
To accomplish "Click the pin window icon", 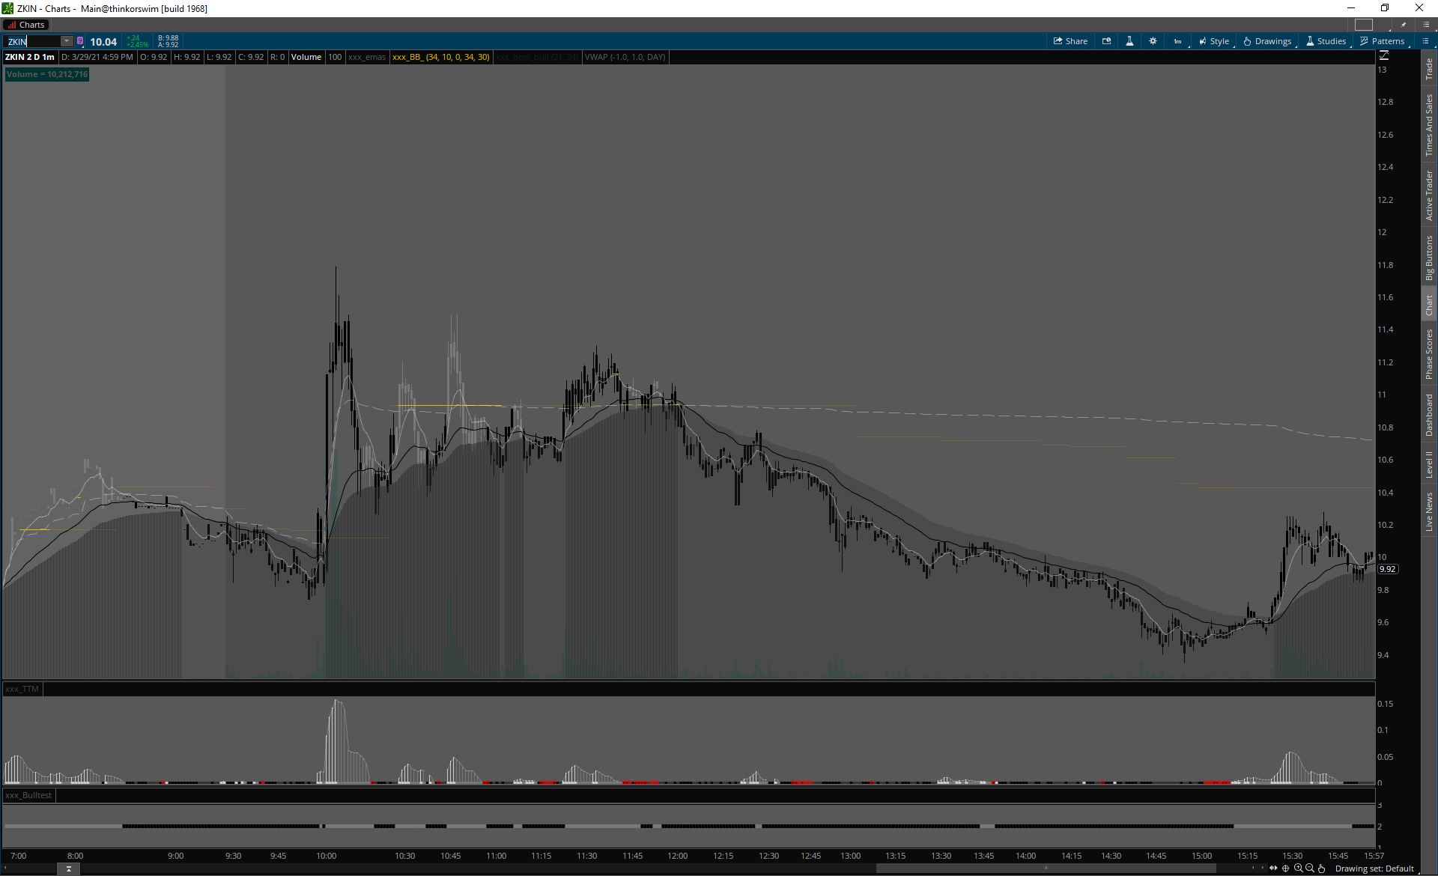I will 1404,25.
